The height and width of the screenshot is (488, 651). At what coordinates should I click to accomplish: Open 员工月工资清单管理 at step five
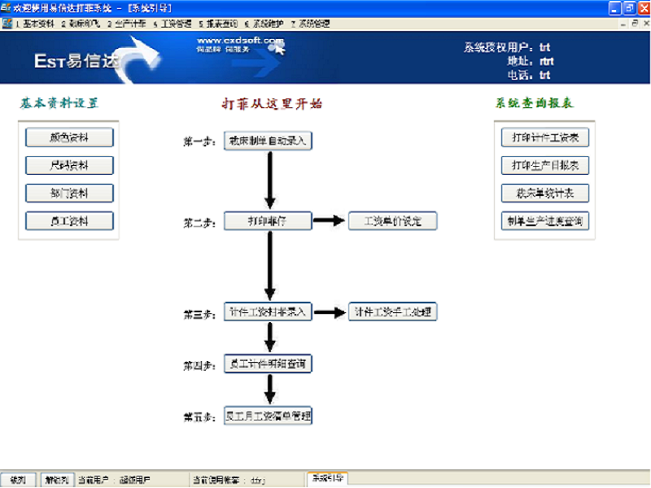pyautogui.click(x=269, y=415)
